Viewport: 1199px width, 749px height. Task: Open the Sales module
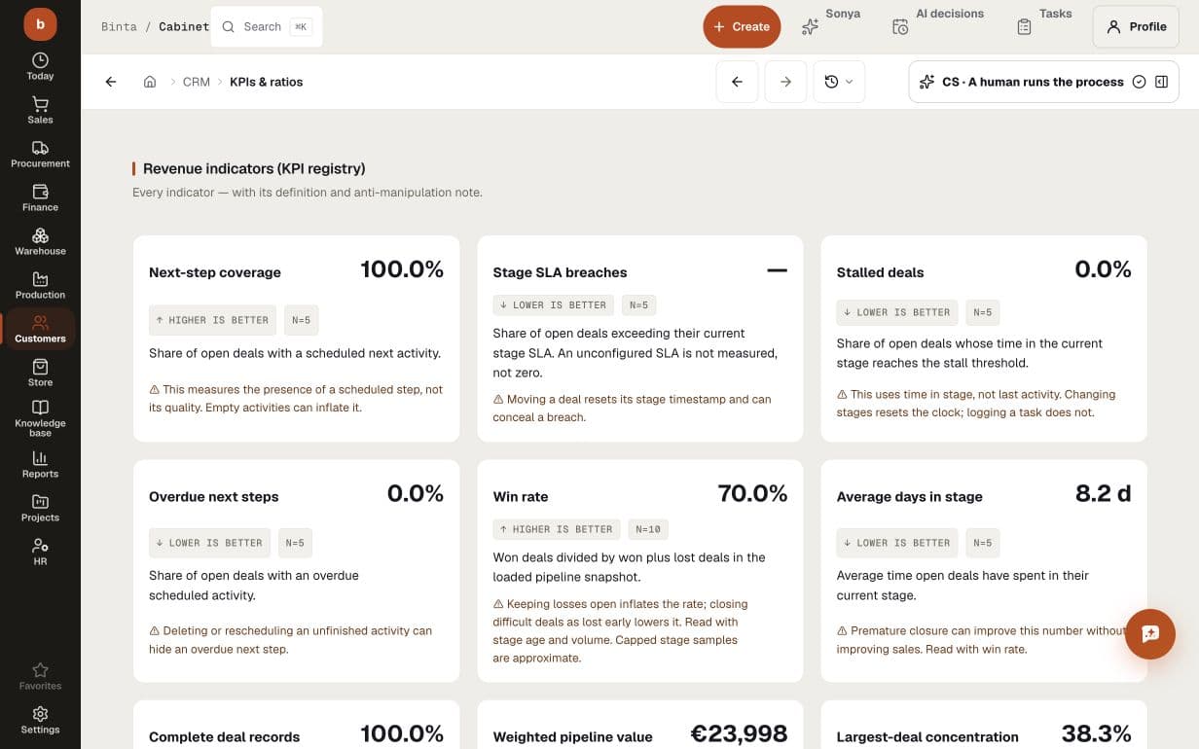point(40,110)
